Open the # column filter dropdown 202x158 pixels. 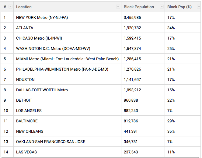11,7
